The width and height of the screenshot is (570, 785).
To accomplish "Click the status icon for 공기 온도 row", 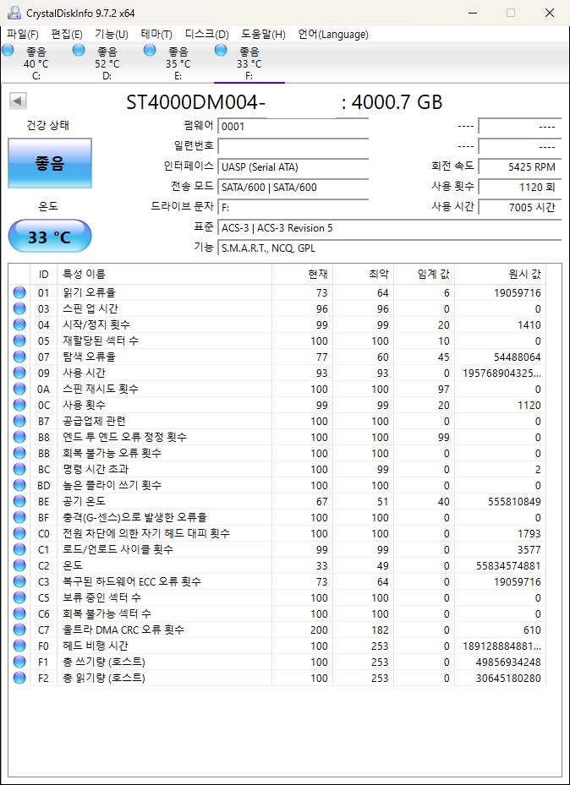I will point(19,501).
